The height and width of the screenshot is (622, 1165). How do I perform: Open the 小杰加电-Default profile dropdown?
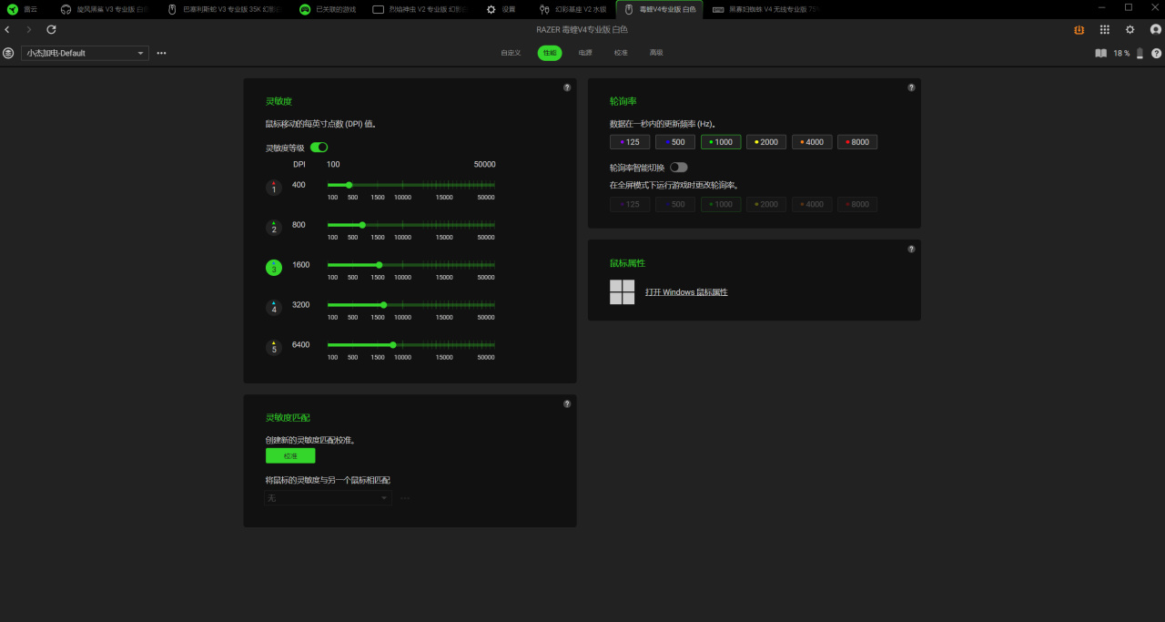[85, 53]
